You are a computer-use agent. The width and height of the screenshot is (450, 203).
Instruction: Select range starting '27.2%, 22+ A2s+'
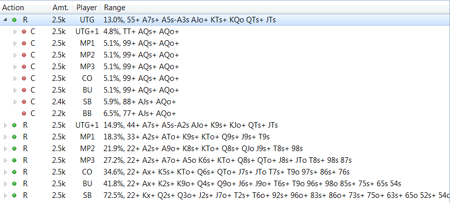228,161
